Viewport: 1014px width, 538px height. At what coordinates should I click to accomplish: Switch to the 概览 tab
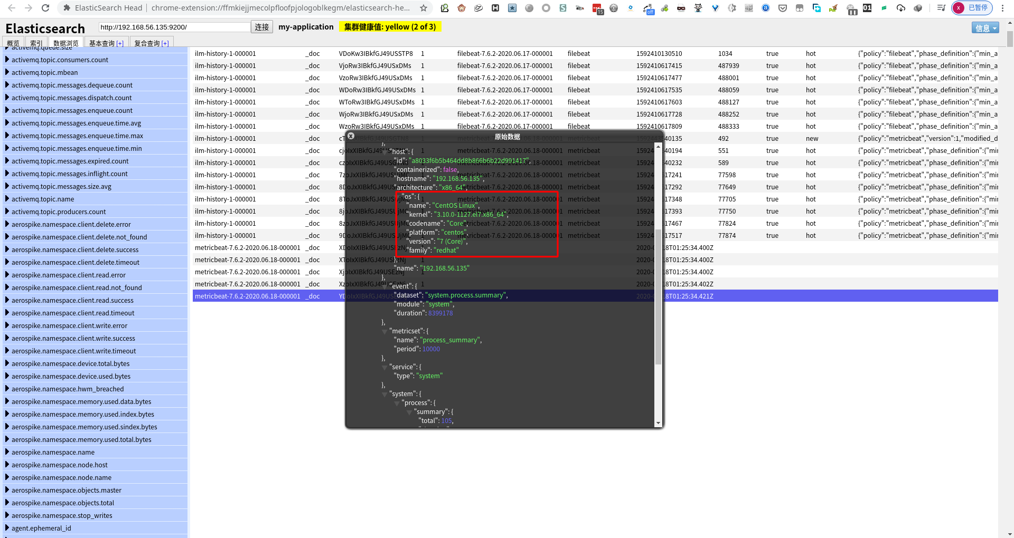13,43
